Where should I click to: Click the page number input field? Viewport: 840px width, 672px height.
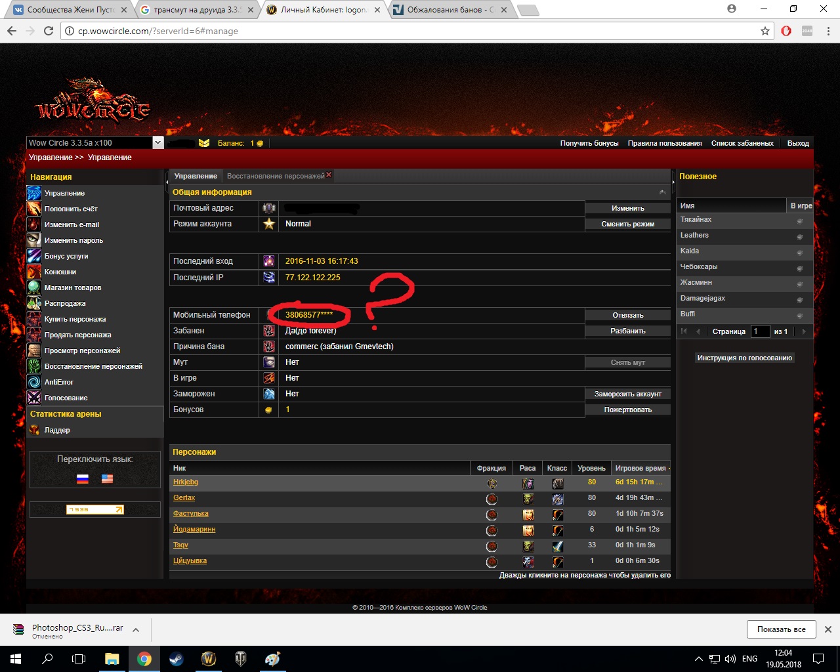(759, 331)
